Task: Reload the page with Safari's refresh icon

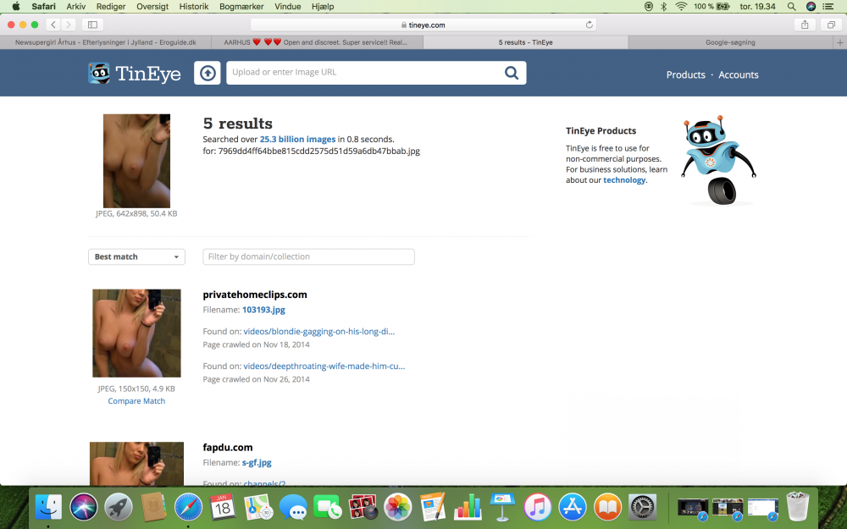Action: pos(590,25)
